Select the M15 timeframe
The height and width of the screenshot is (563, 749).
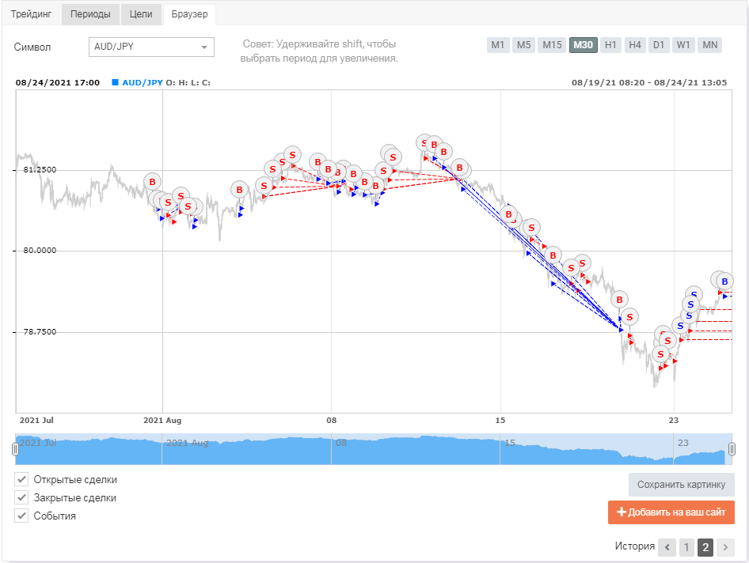point(552,45)
